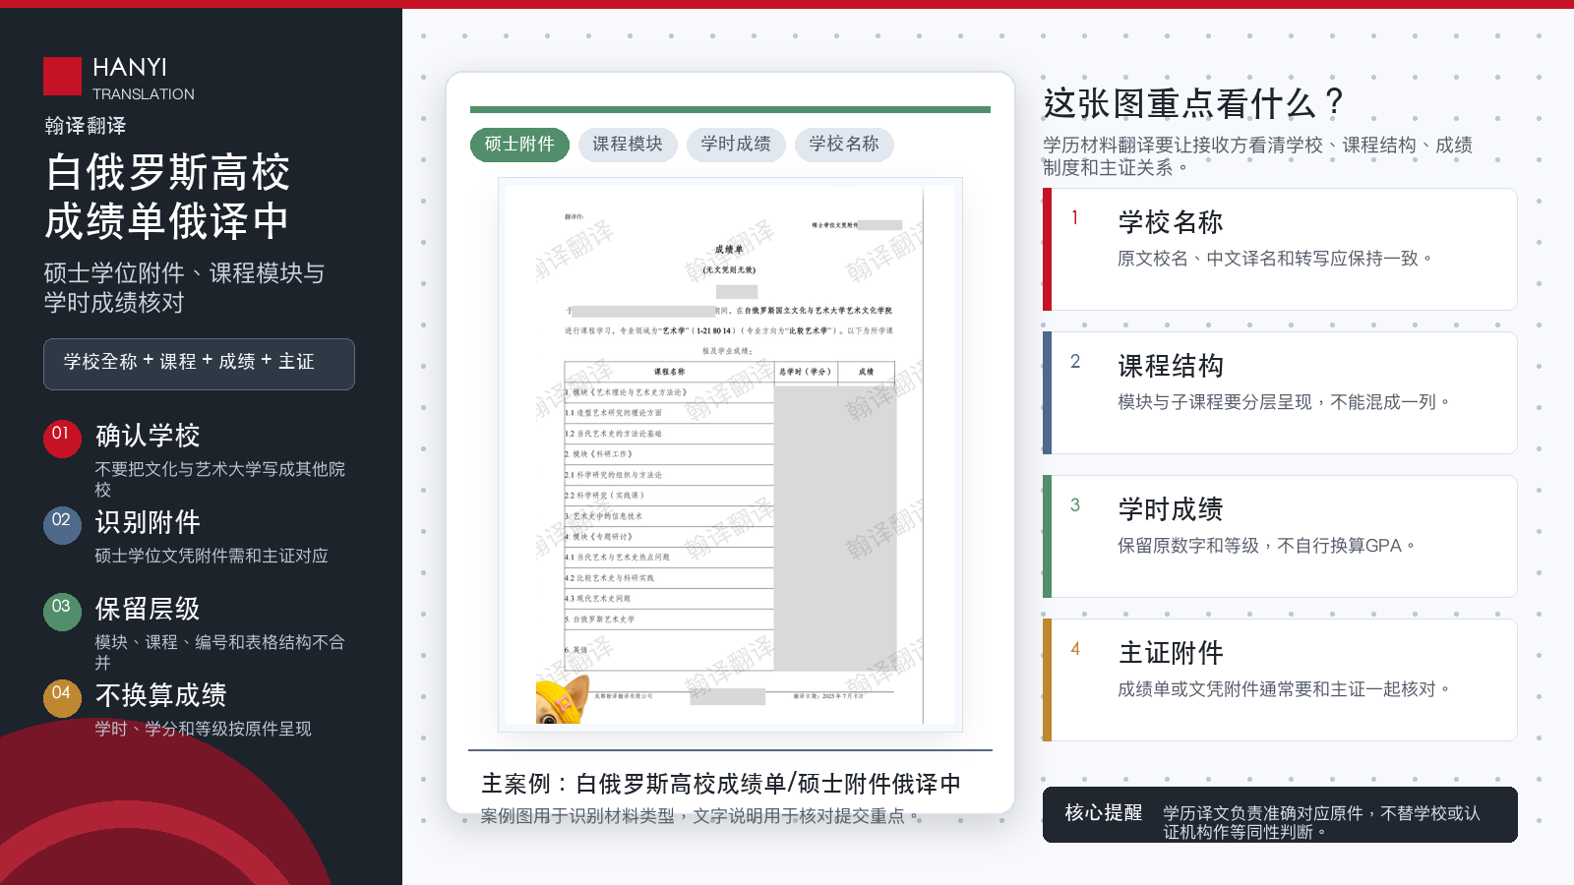The width and height of the screenshot is (1574, 885).
Task: Select the text 保留原数字和等级，不自行换算GPA
Action: tap(1266, 546)
